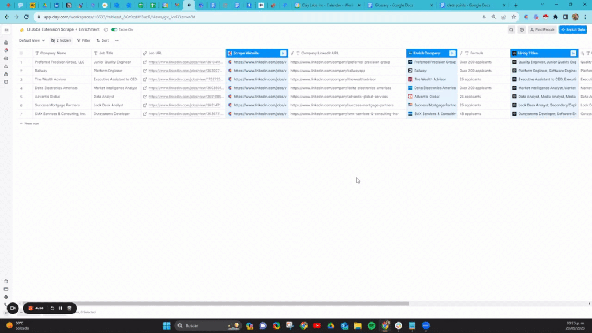Click the search magnifier icon near Find People

[x=511, y=29]
